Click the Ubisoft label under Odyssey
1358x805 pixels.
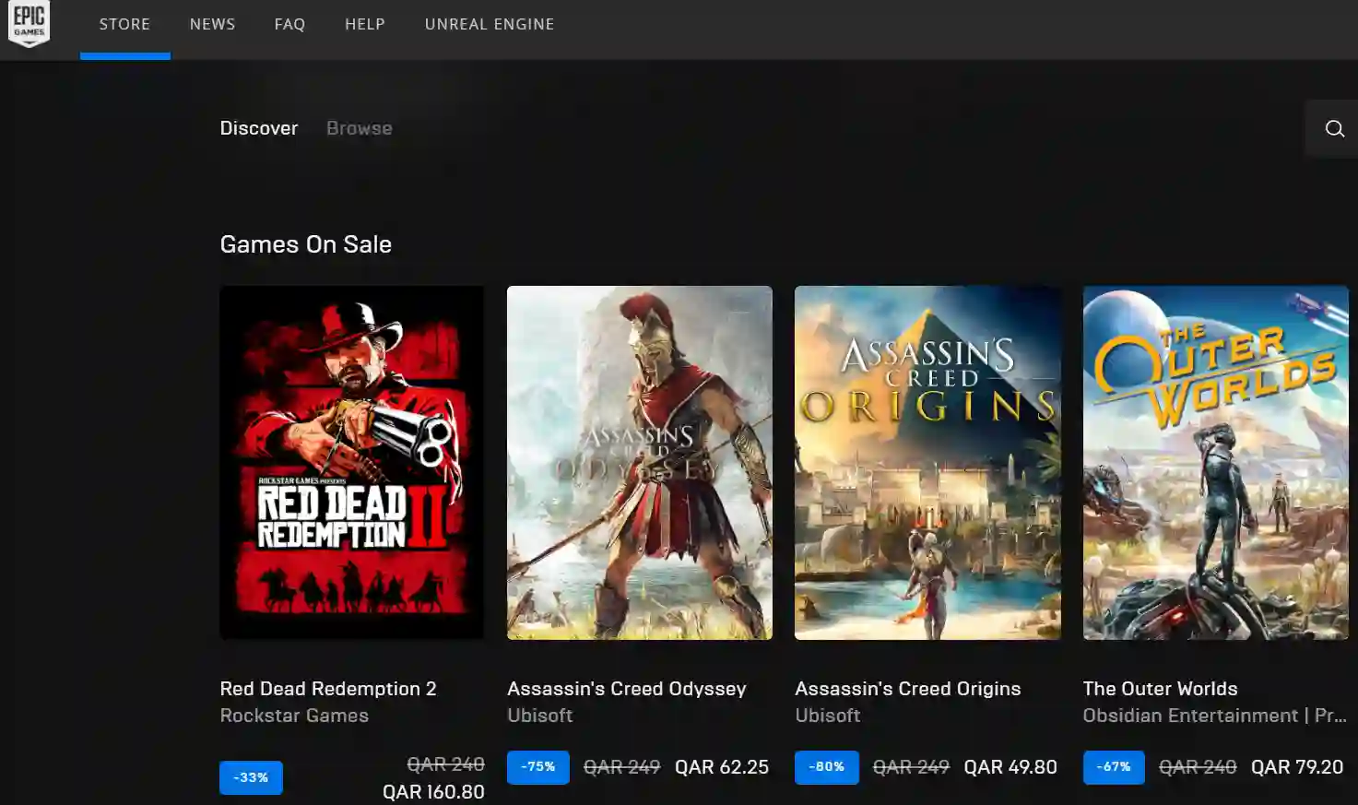[x=540, y=716]
